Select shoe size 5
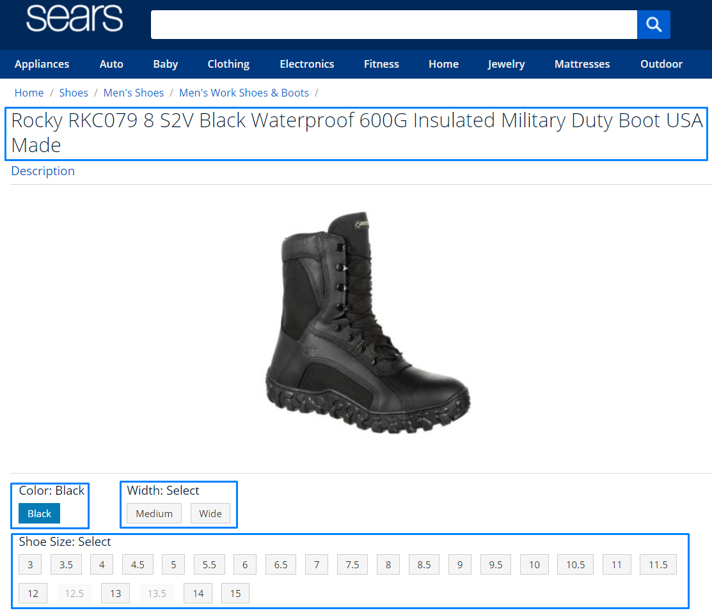The height and width of the screenshot is (613, 712). coord(173,565)
